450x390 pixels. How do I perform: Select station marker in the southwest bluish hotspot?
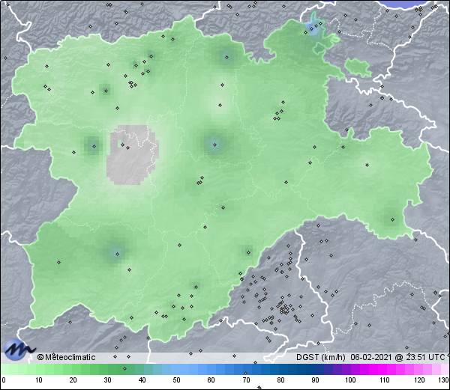pos(117,254)
